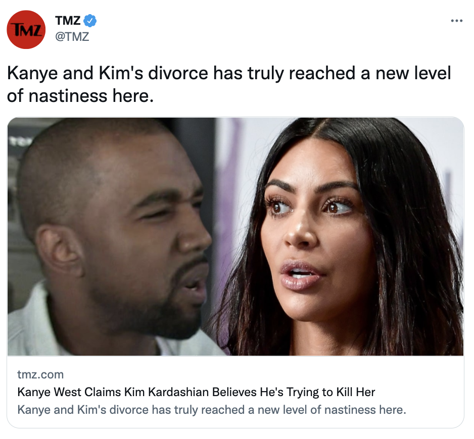
Task: Select the tweet text about divorce nastiness
Action: [x=229, y=84]
